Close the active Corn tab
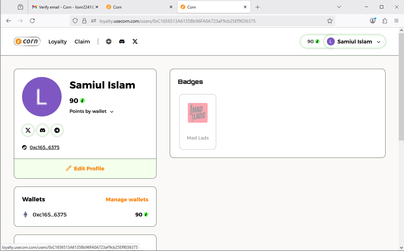 (245, 7)
